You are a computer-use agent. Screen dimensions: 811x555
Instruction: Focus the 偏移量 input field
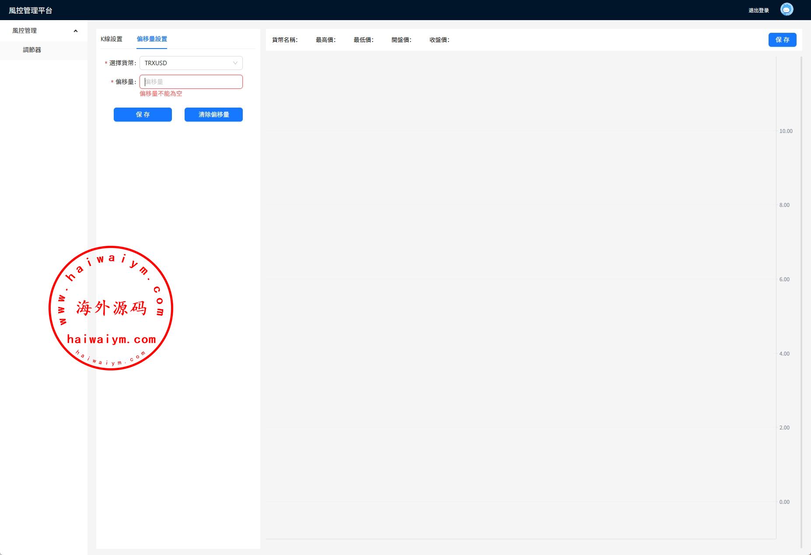(191, 82)
